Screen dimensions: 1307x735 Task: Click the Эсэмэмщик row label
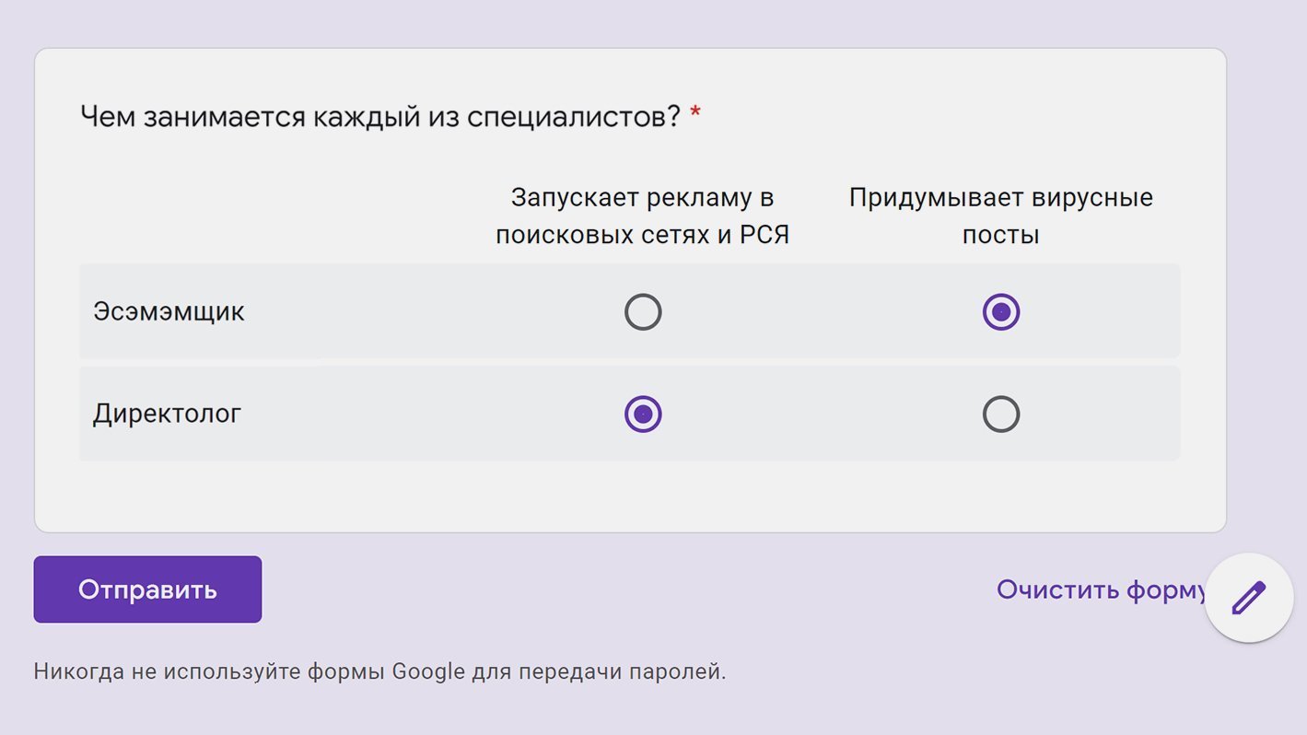pyautogui.click(x=169, y=311)
